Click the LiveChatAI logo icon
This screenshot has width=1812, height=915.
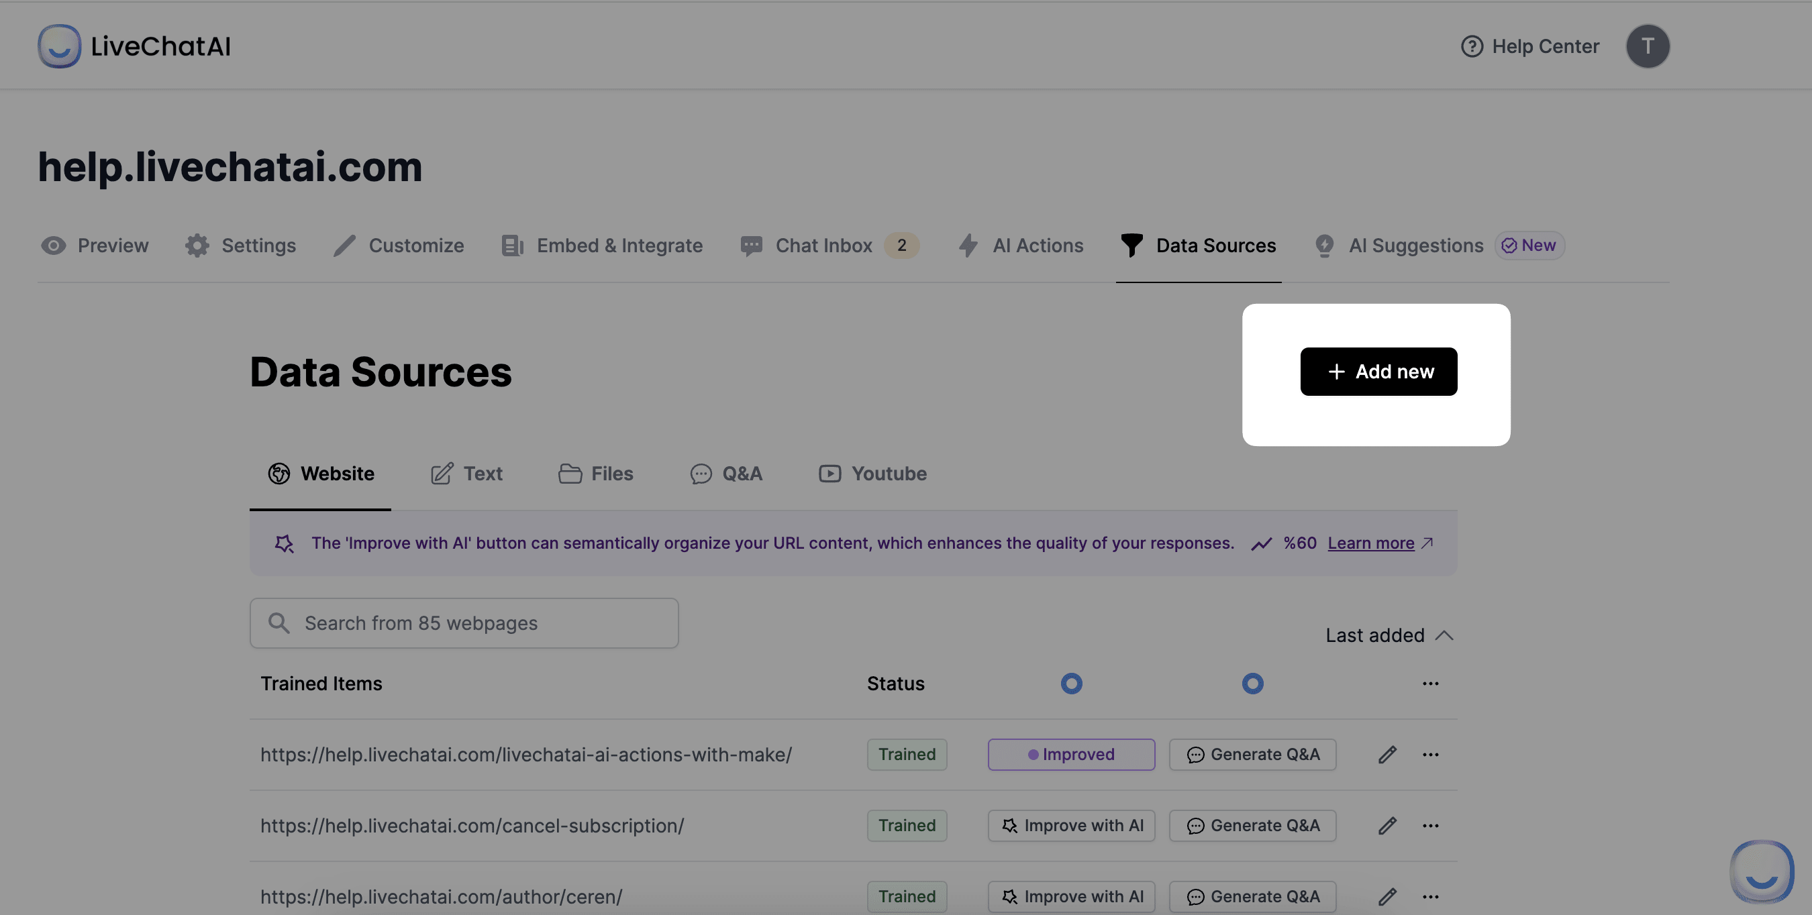[x=59, y=46]
